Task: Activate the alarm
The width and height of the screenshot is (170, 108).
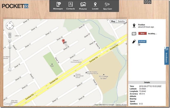Action: (x=142, y=42)
